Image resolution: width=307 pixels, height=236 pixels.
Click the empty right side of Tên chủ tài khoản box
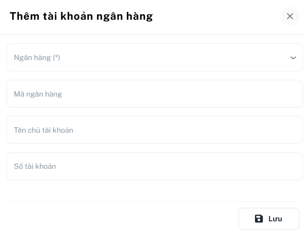coord(252,130)
